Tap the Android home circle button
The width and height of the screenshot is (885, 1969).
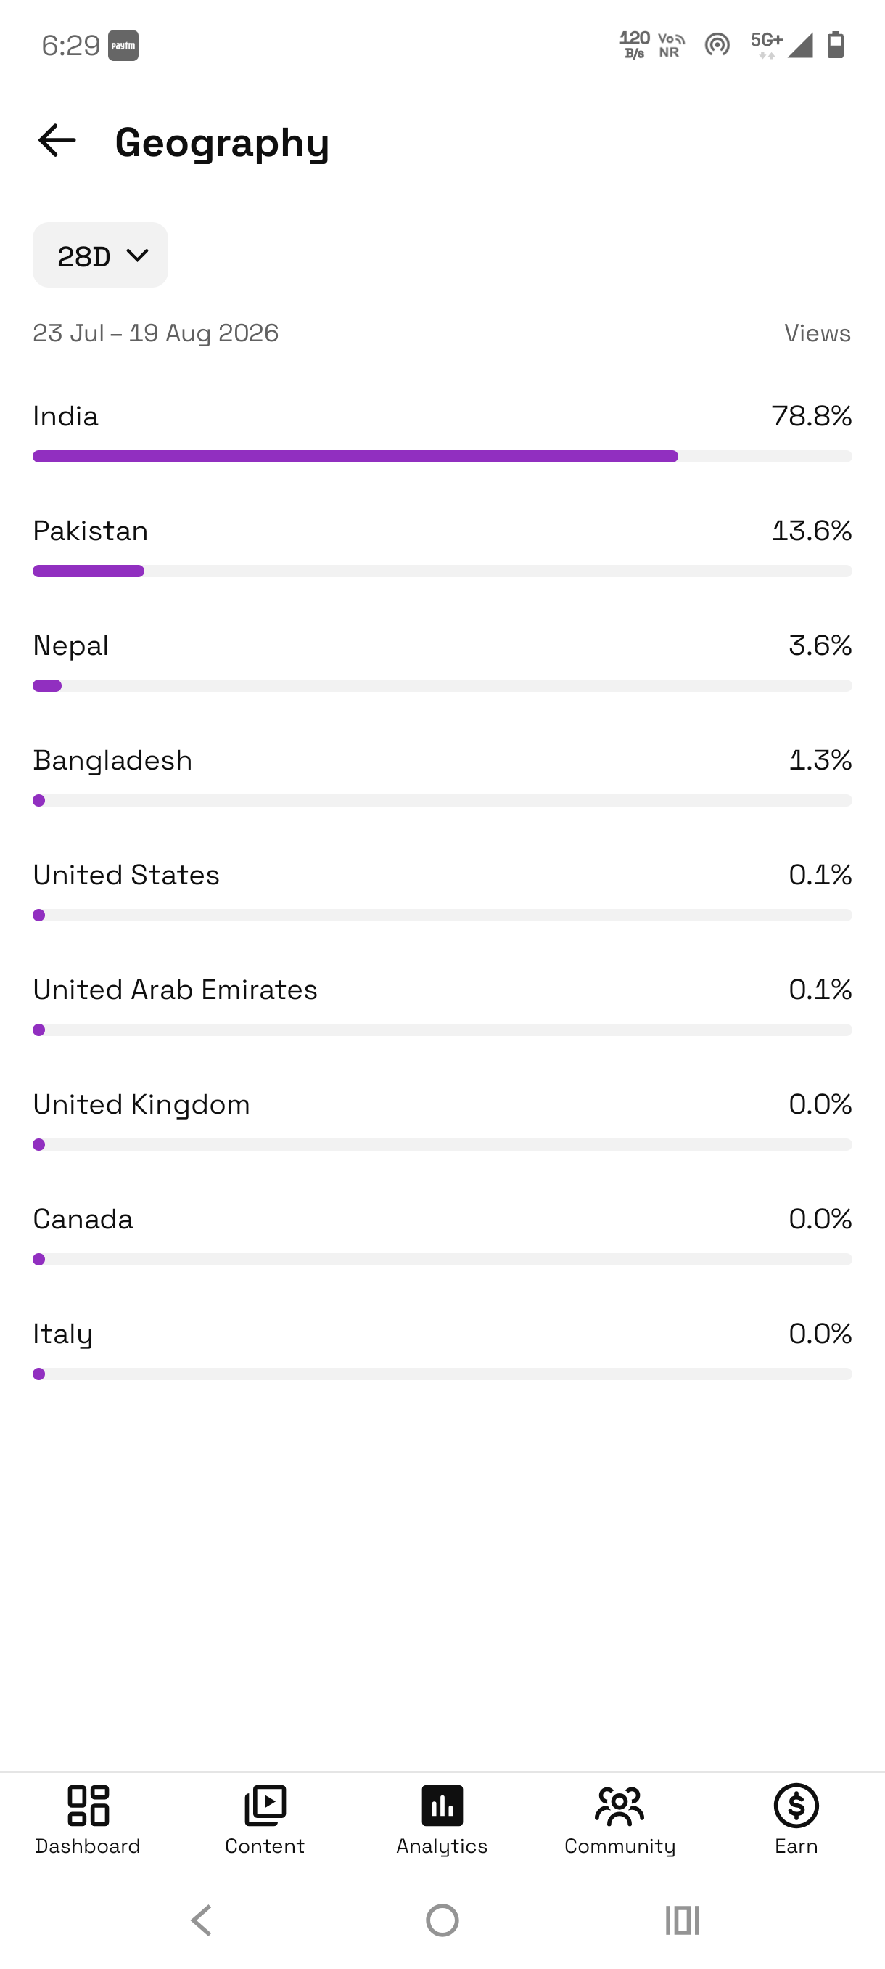[x=442, y=1920]
